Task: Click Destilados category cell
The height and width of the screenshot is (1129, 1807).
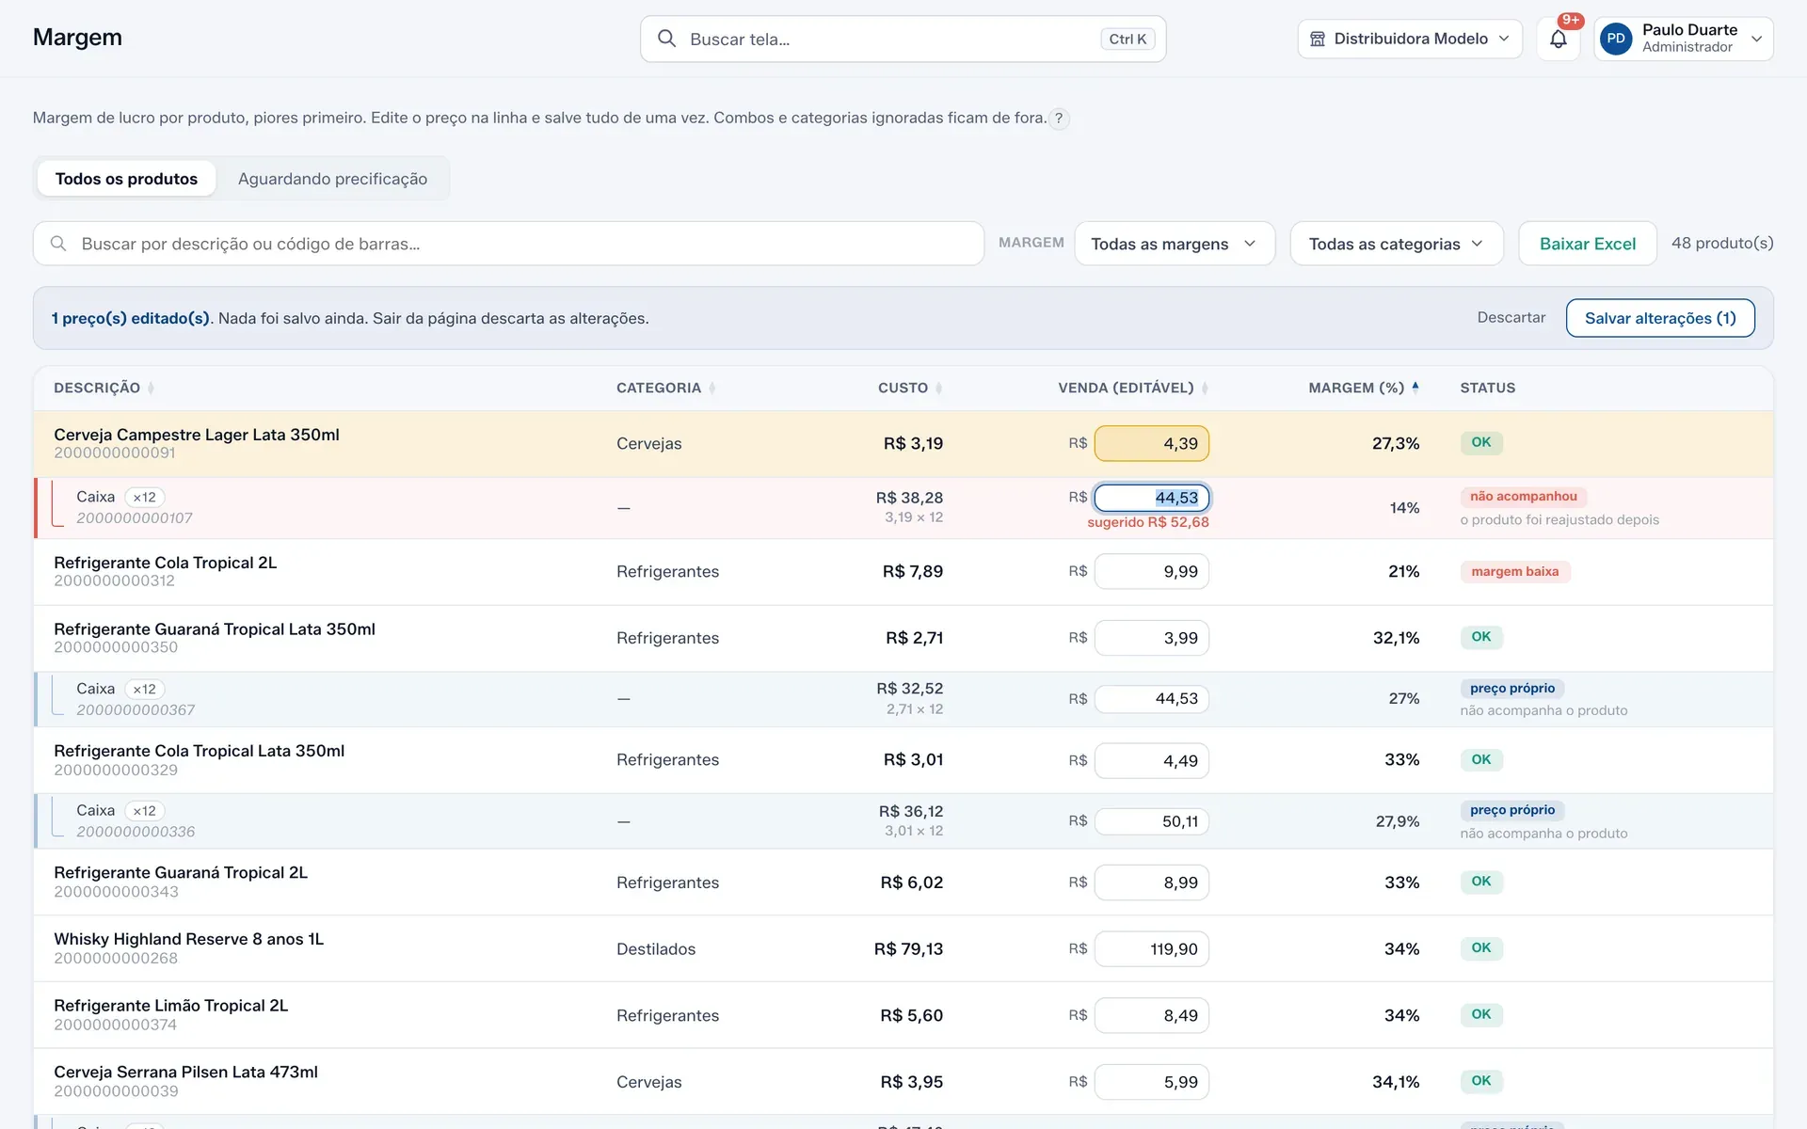Action: [656, 949]
